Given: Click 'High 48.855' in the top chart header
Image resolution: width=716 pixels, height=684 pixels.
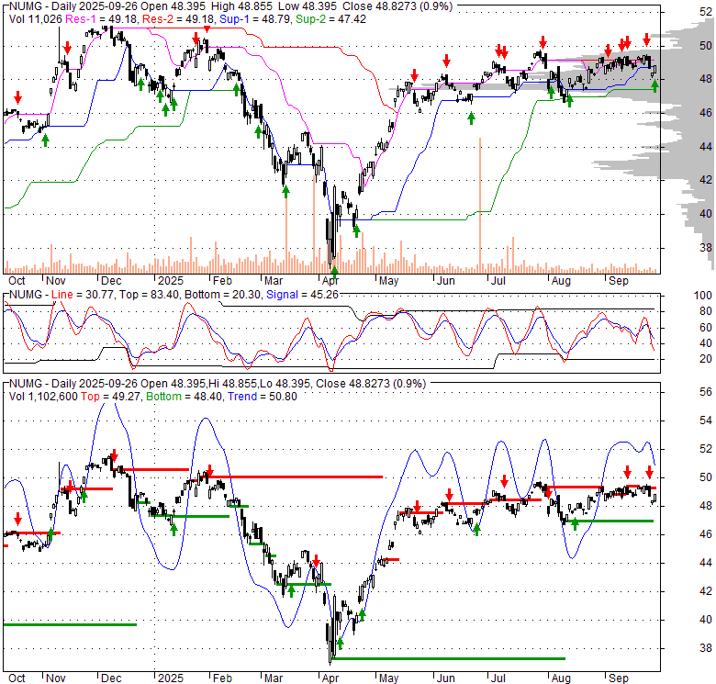Looking at the screenshot, I should click(x=244, y=6).
